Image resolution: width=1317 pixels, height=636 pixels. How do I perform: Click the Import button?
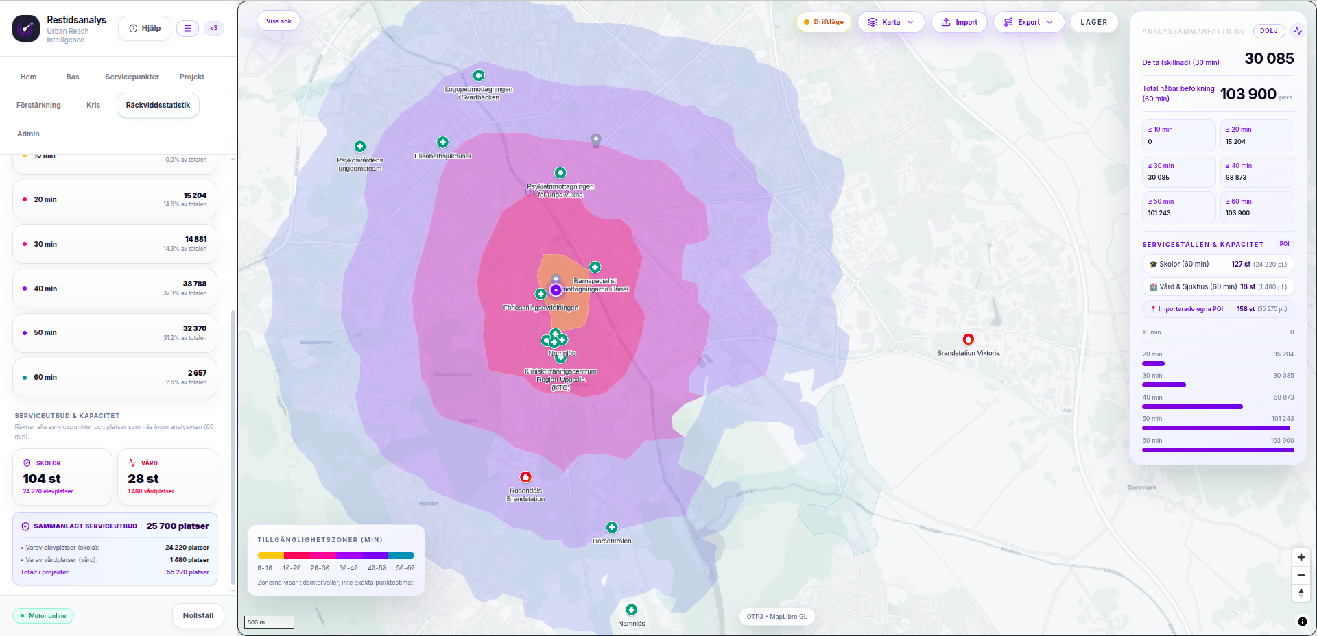pos(959,22)
